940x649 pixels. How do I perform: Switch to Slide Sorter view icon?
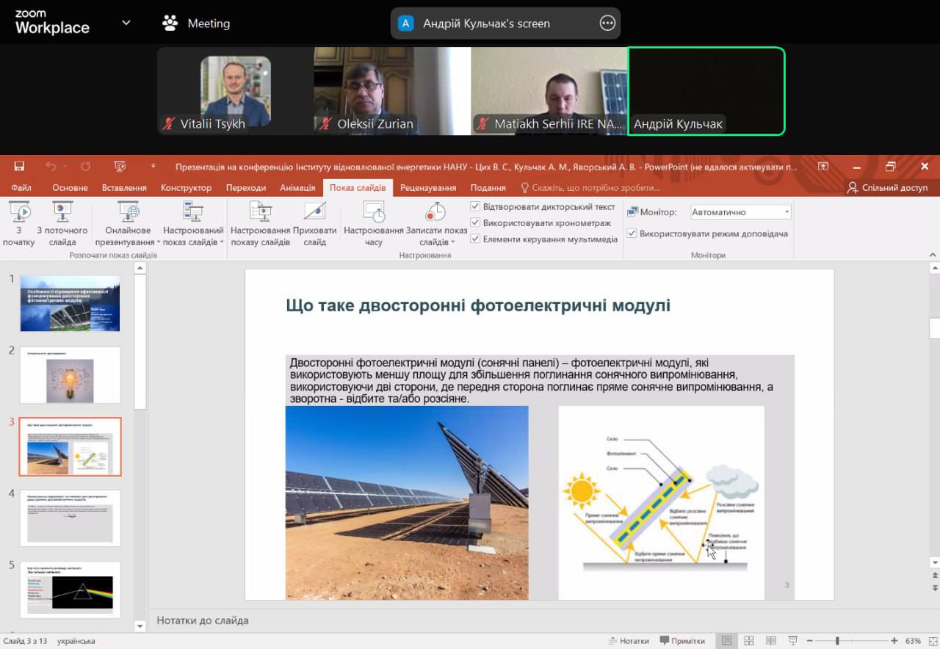tap(748, 641)
